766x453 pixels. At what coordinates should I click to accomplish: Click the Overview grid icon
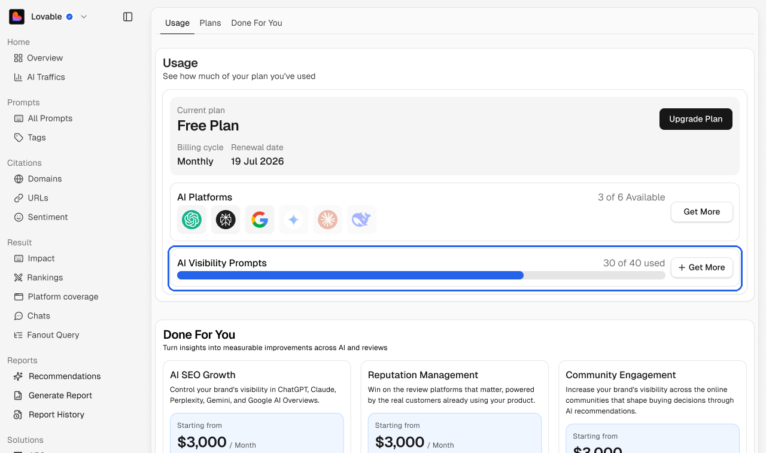(x=19, y=58)
